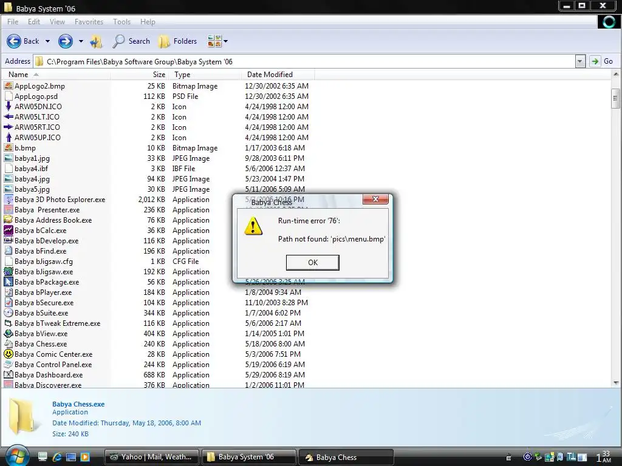Select Babya bSecure.exe icon

pyautogui.click(x=9, y=302)
